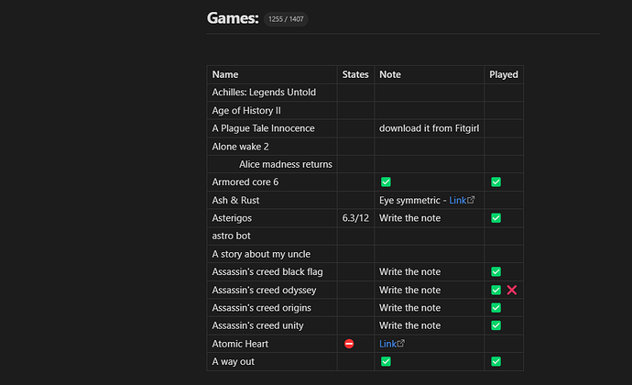Select the A way out name cell
632x385 pixels.
(272, 361)
